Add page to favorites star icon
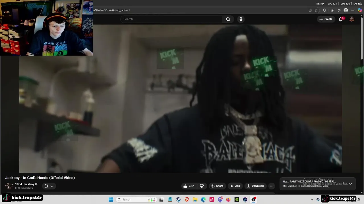This screenshot has width=364, height=204. pos(316,10)
